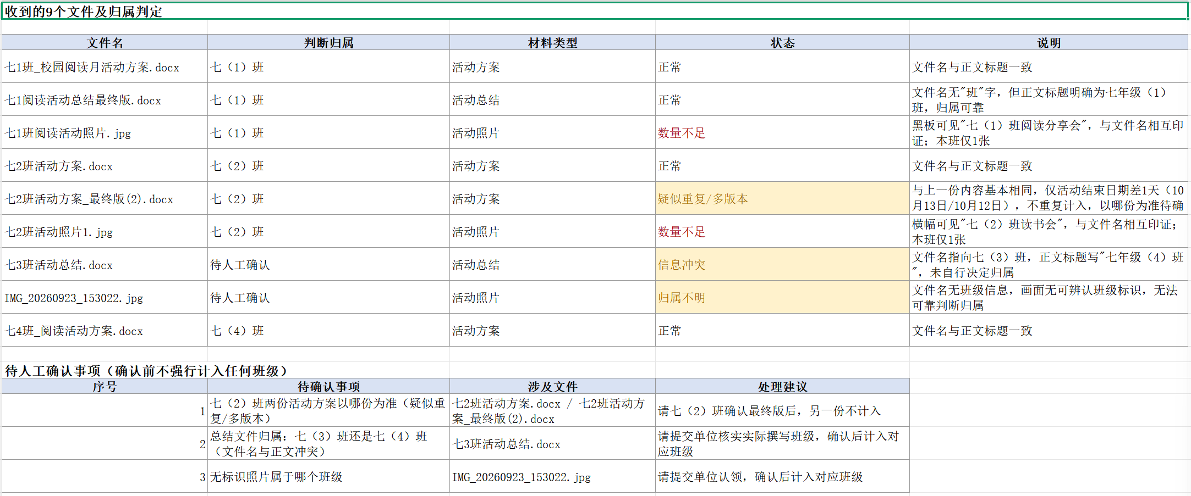Select the note beginning "文件名指向七（3）班"
The width and height of the screenshot is (1191, 496).
1049,264
